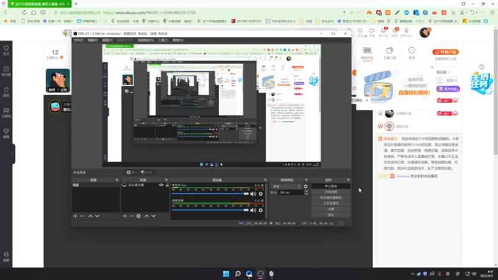
Task: Open Douyu Follow heart icon in header
Action: coord(360,32)
